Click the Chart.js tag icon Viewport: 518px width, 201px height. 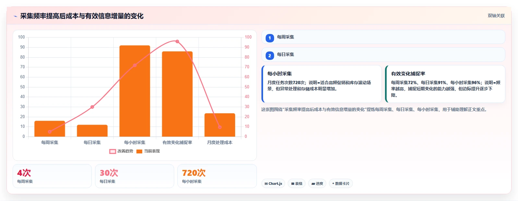[x=266, y=184]
